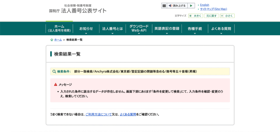Open サイトマップ(Site Map) link
This screenshot has width=280, height=132.
[214, 9]
